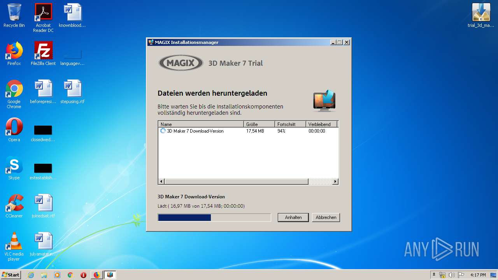Select the trial_3d_ma installer desktop icon

[x=481, y=16]
